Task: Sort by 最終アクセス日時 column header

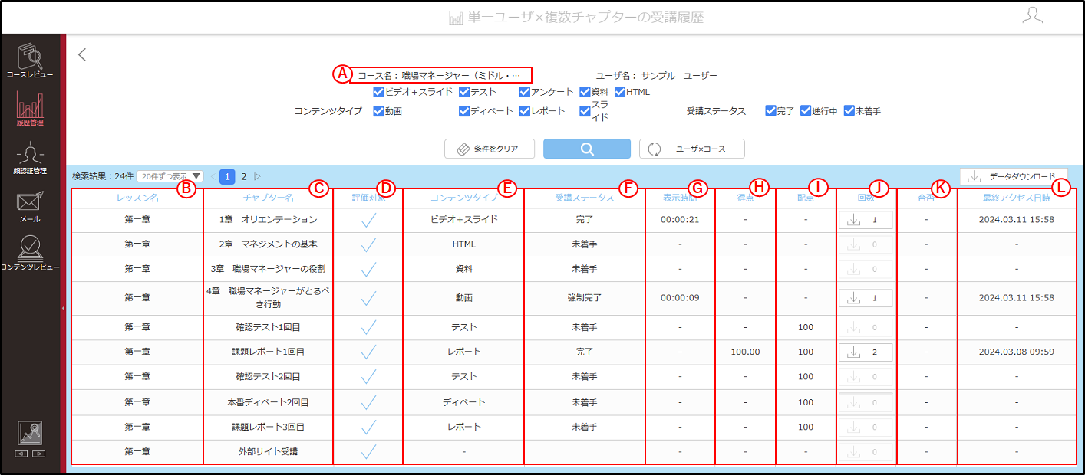Action: [x=1017, y=198]
